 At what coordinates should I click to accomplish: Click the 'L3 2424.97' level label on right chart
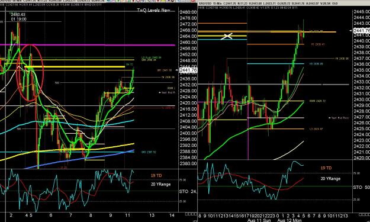[316, 129]
